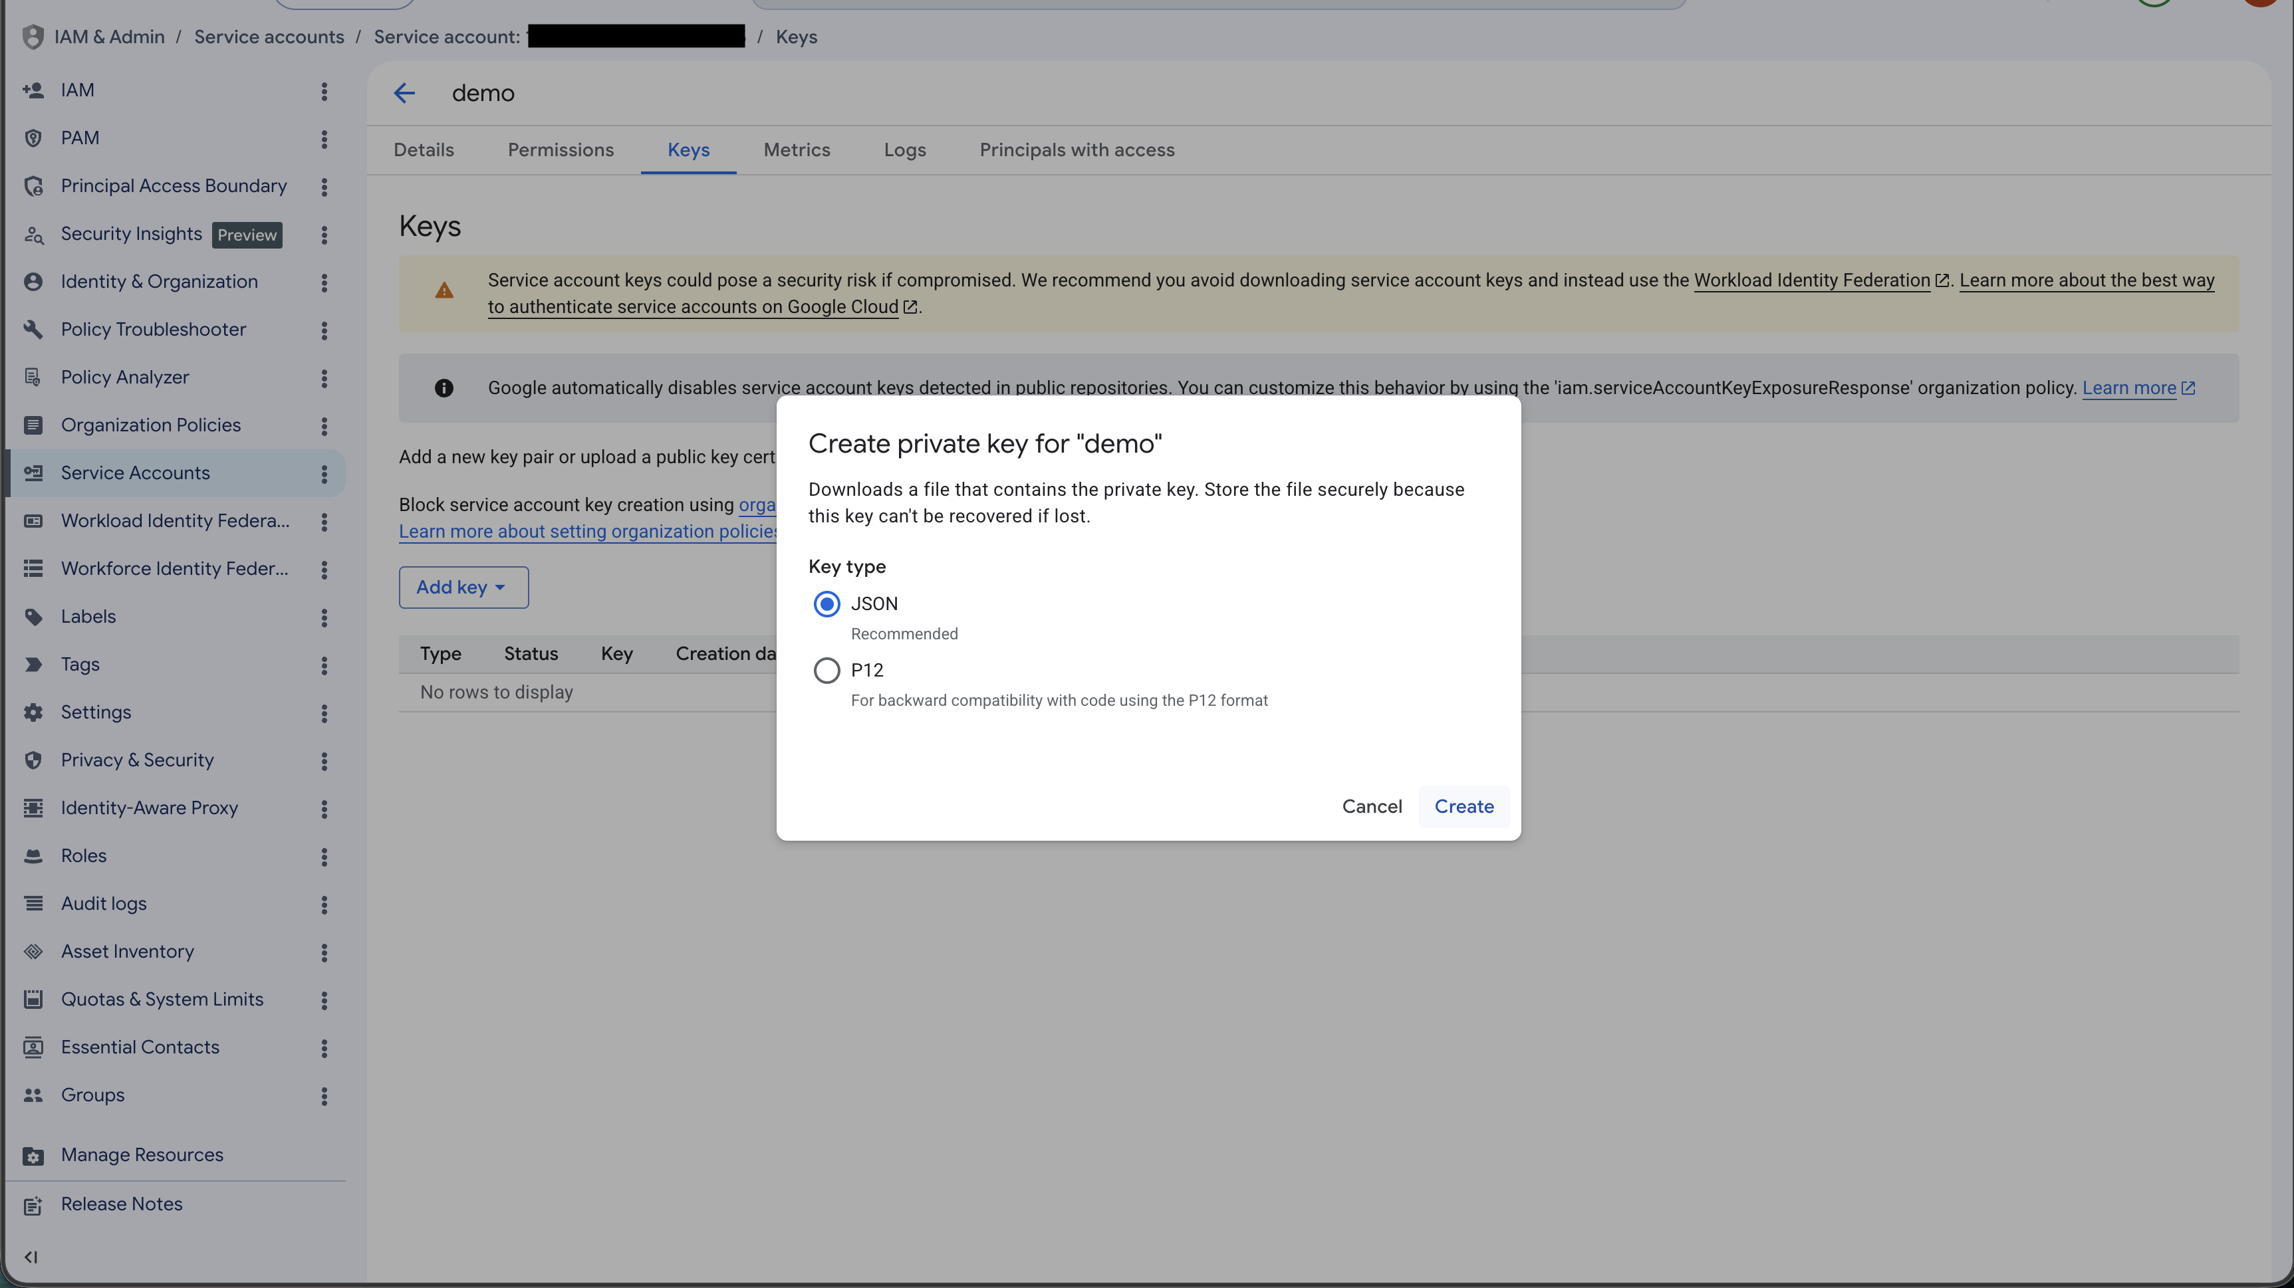Viewport: 2294px width, 1288px height.
Task: Click Settings gear icon
Action: tap(33, 713)
